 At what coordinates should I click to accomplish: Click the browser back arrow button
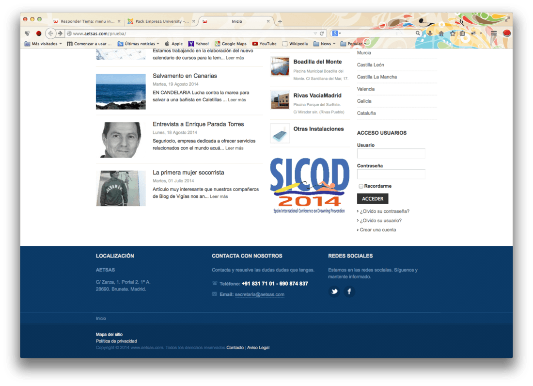tap(50, 33)
